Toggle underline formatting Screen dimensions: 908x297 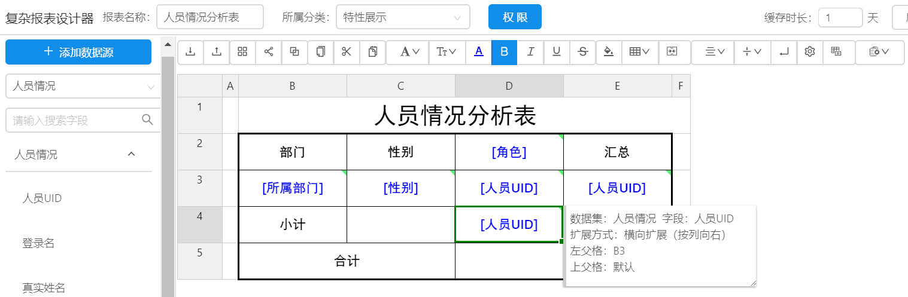[x=557, y=52]
